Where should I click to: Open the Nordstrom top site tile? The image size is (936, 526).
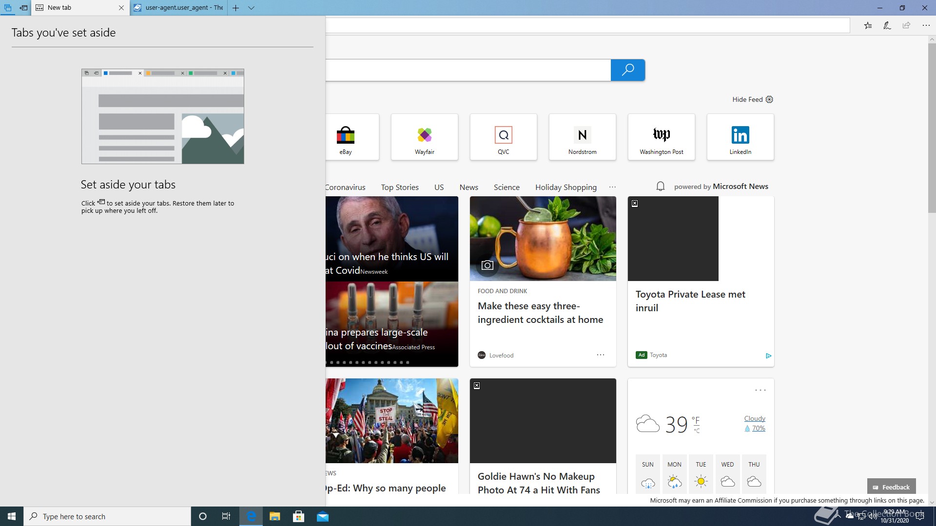(x=583, y=137)
